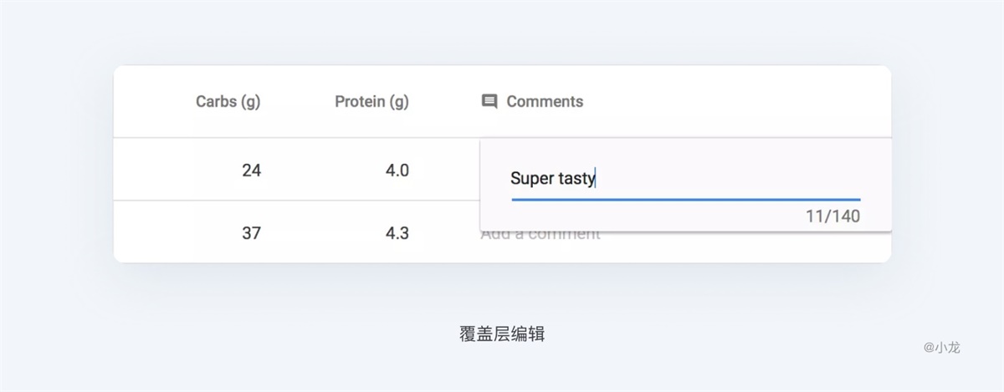Open the Add a comment cell

pyautogui.click(x=540, y=235)
